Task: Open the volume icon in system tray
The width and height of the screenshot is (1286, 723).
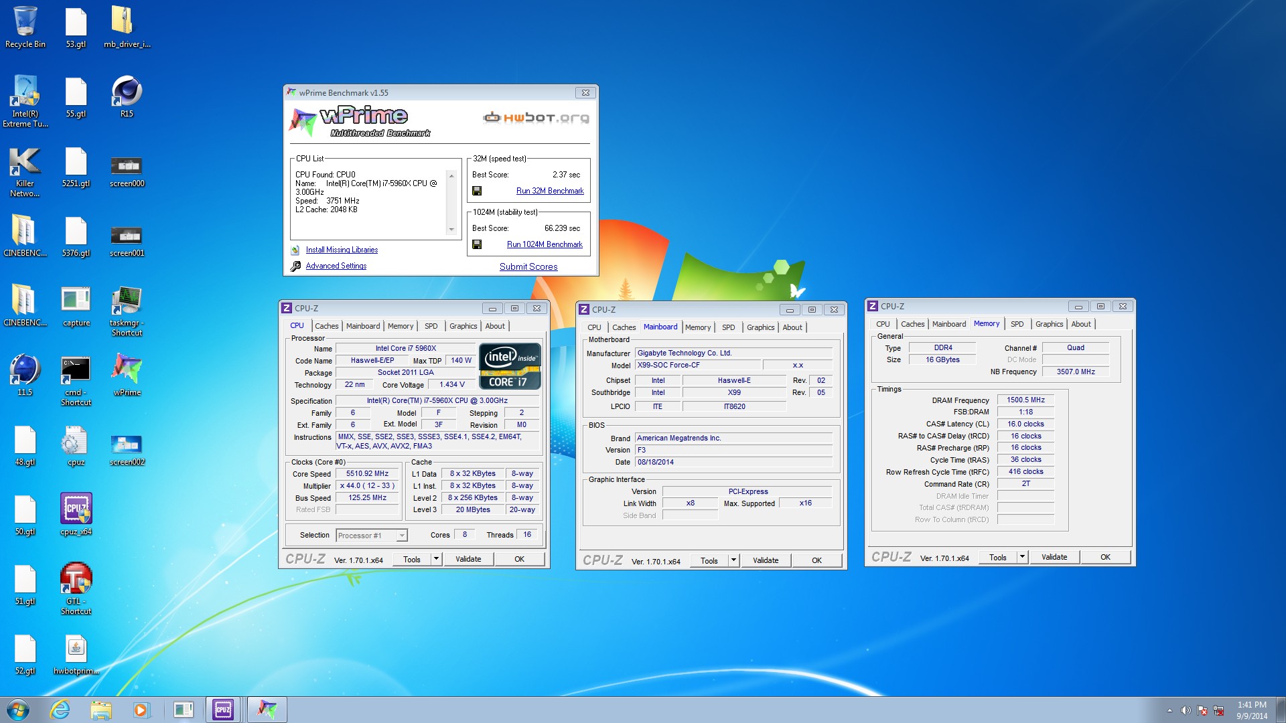Action: [x=1186, y=710]
